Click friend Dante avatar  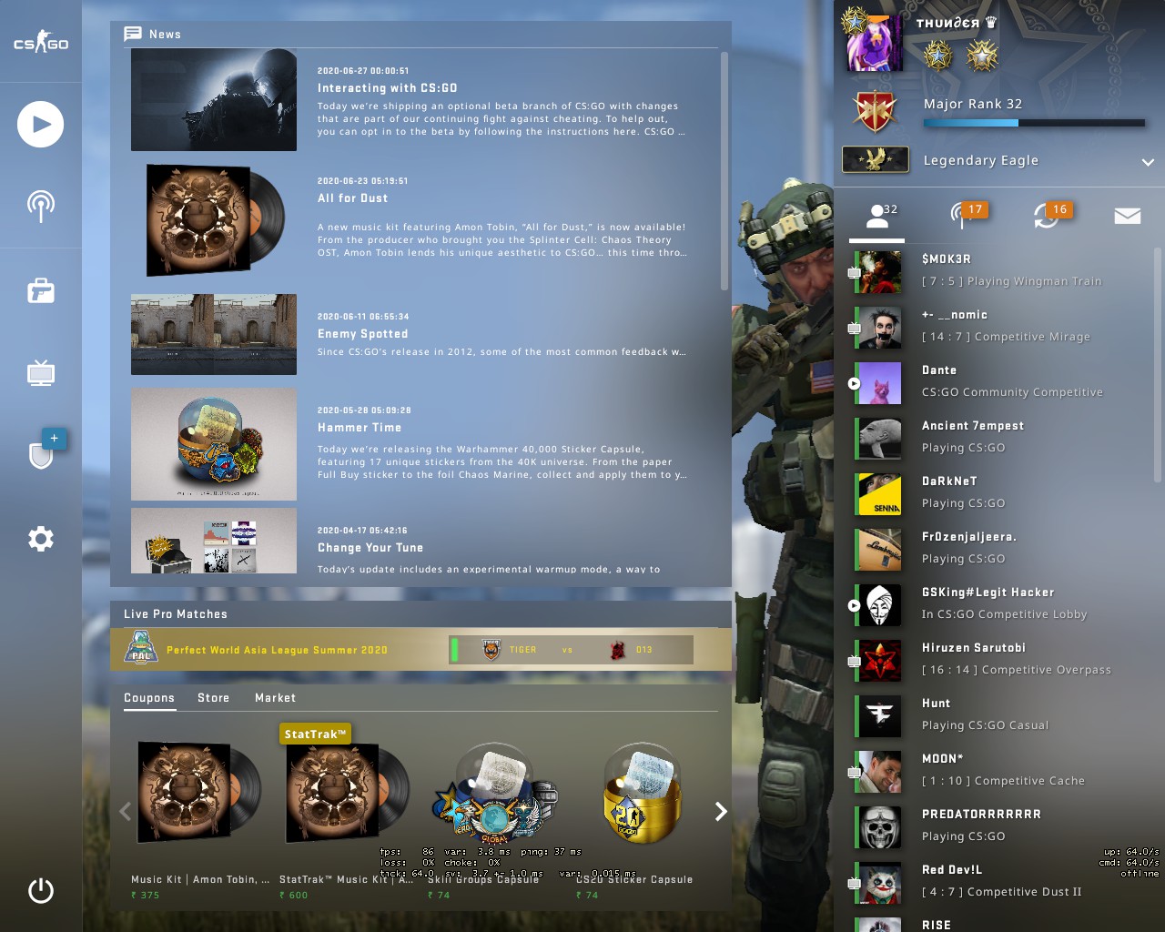click(x=879, y=382)
